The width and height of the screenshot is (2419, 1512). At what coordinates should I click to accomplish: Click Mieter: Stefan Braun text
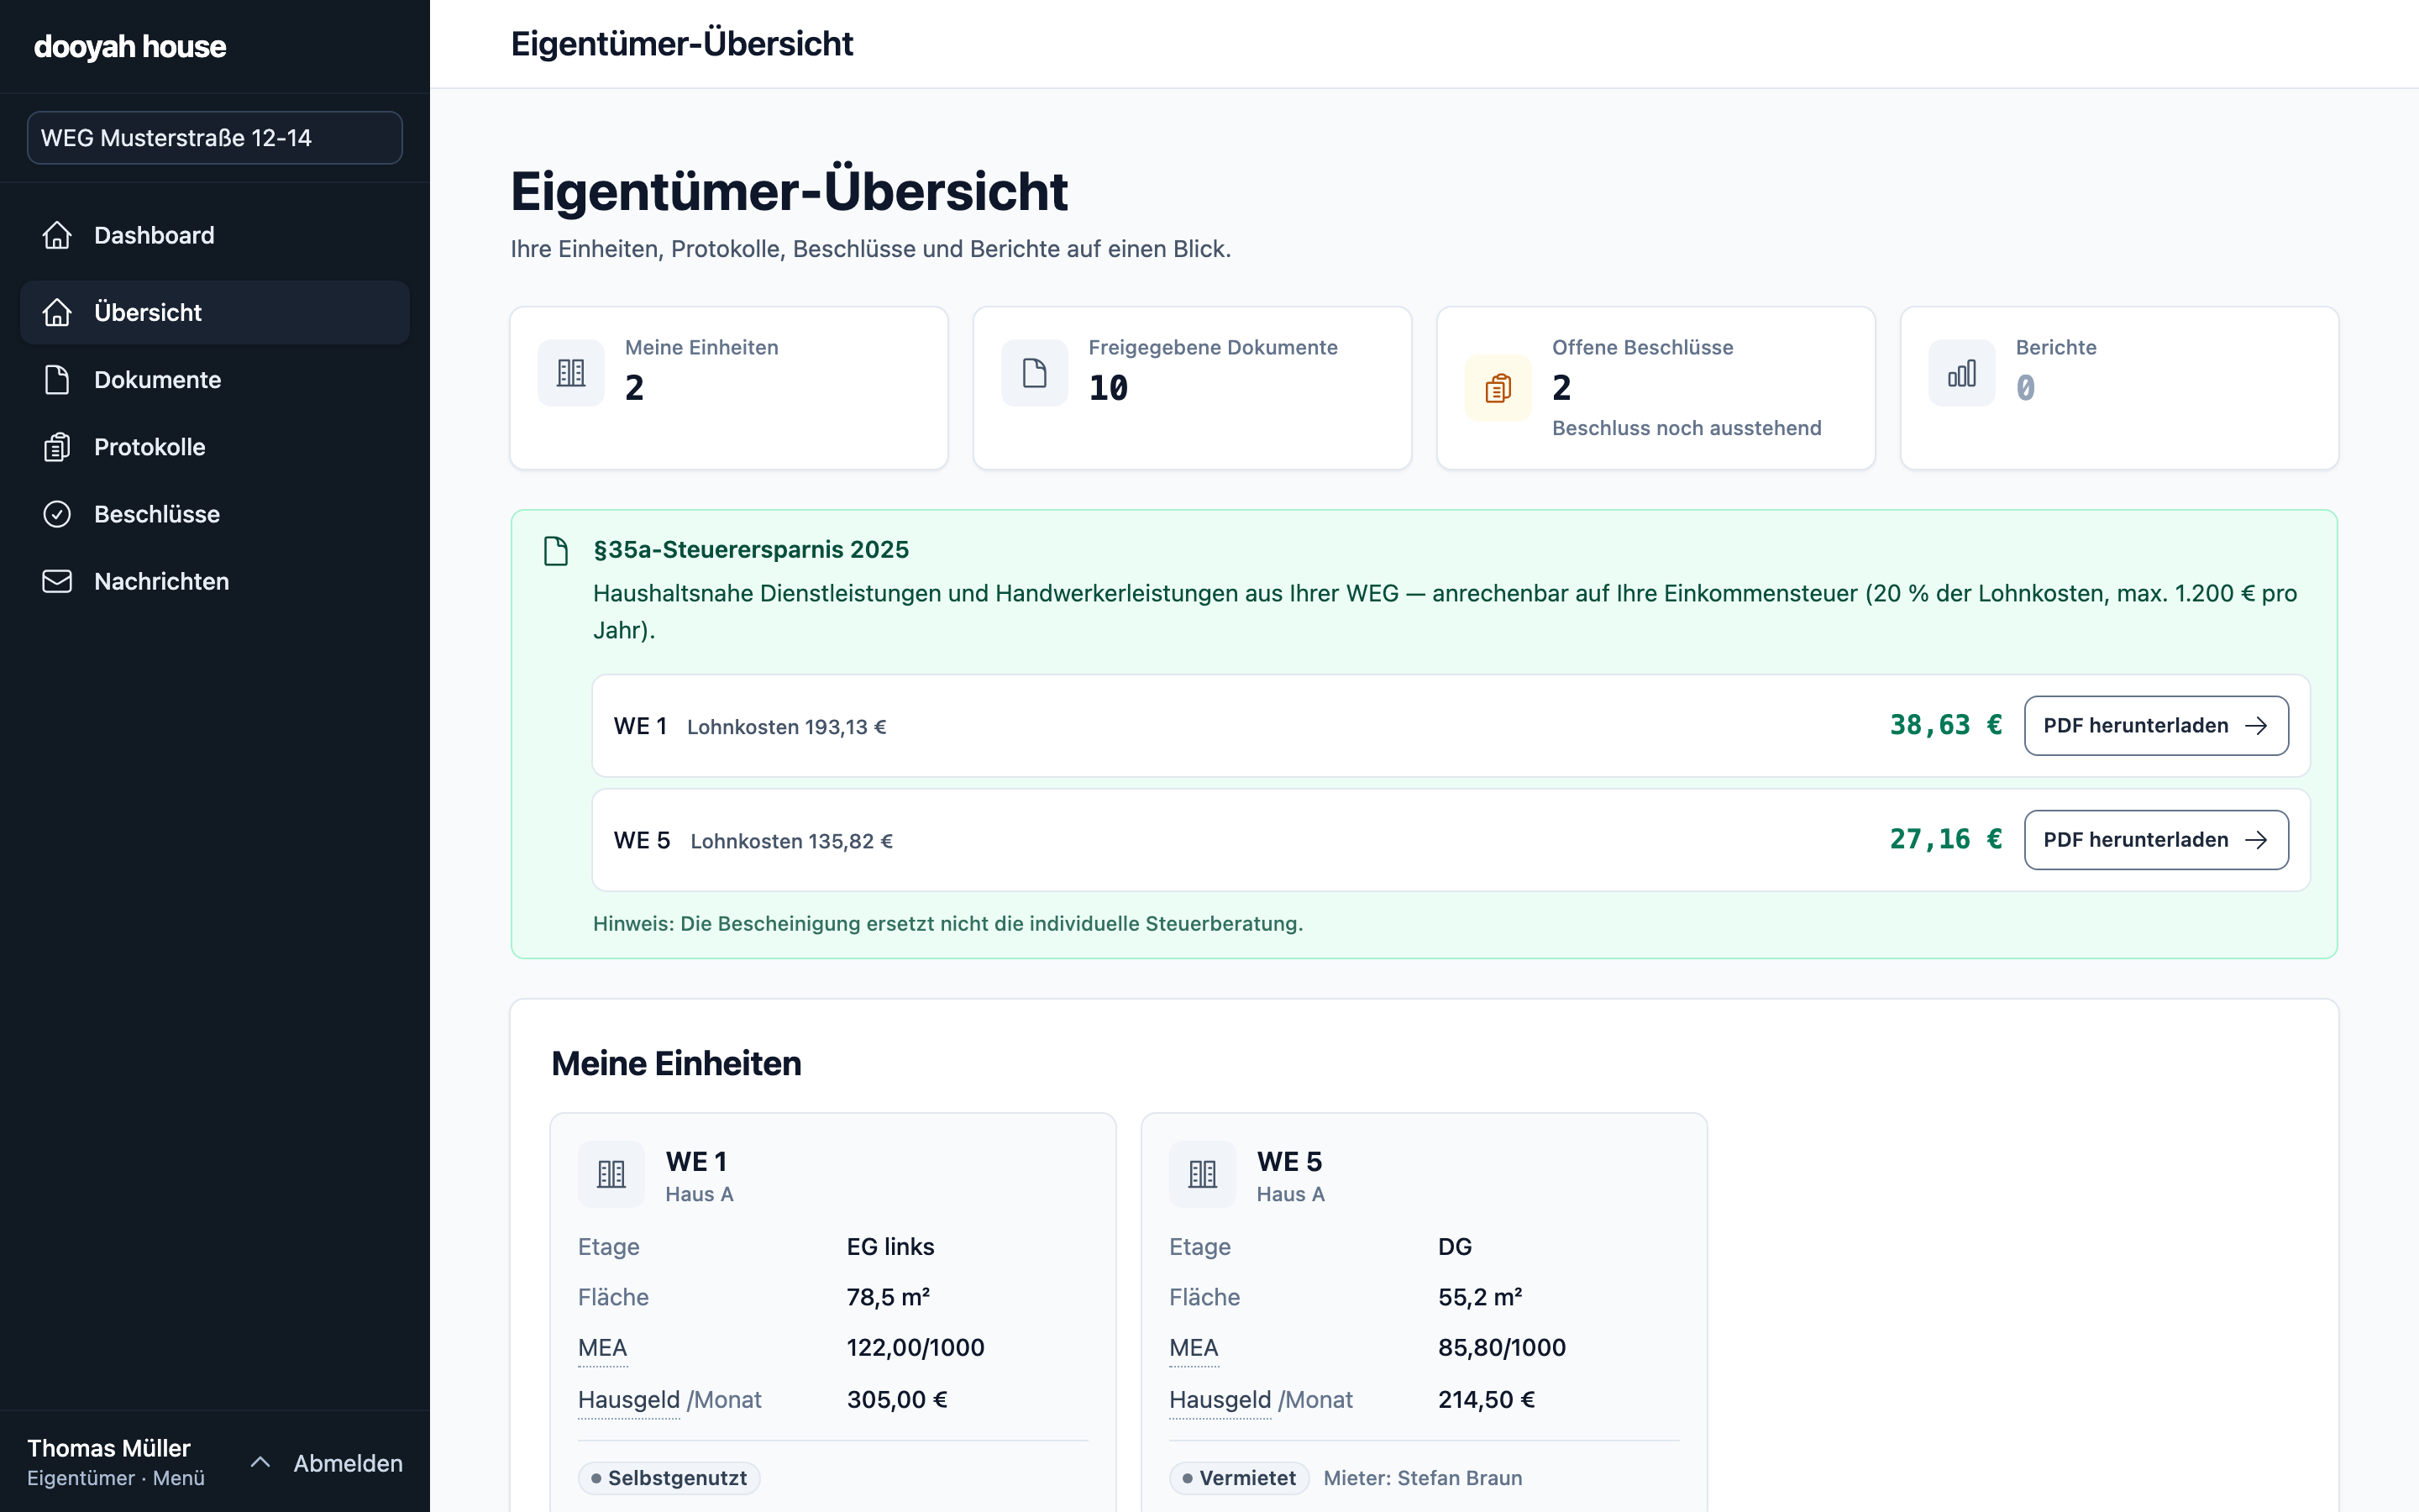1422,1478
